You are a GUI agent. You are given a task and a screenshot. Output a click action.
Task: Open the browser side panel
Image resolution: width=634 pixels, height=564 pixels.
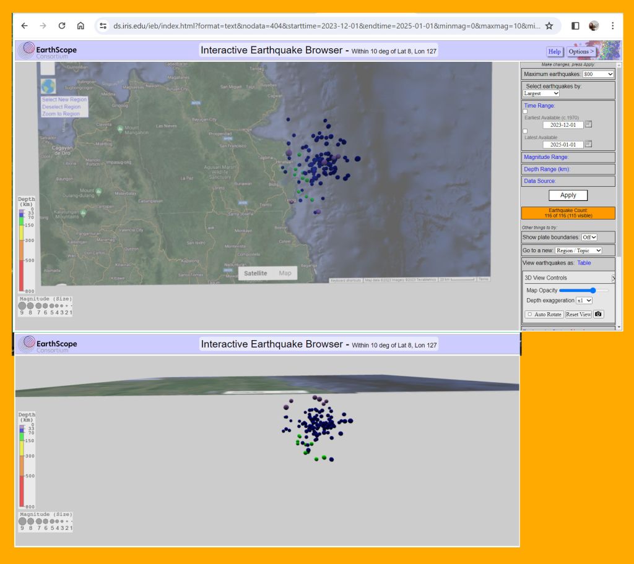tap(575, 26)
